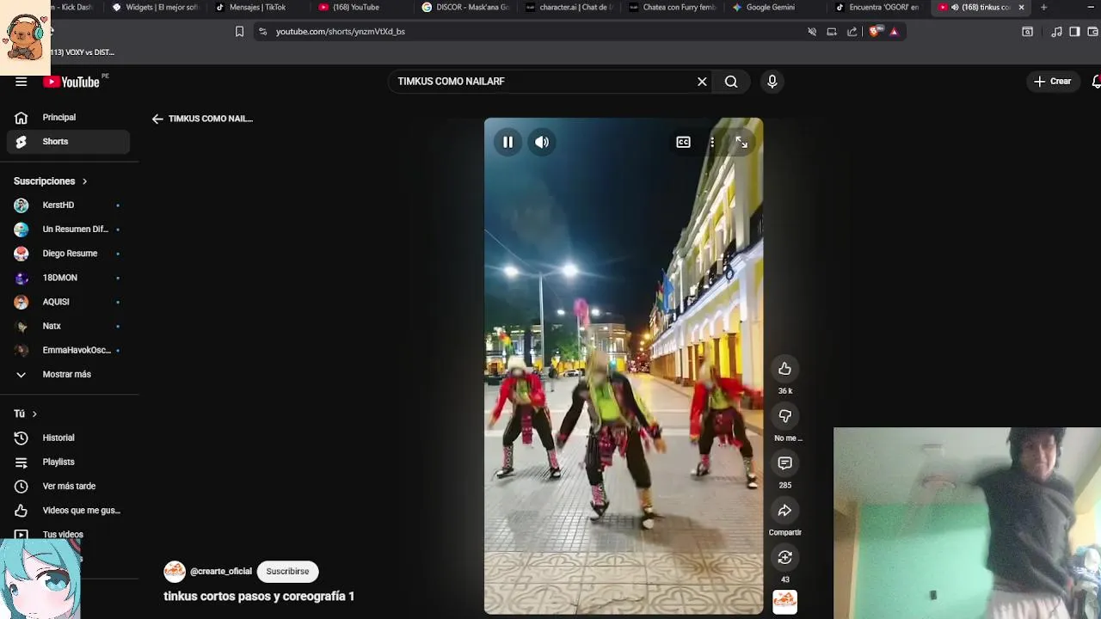The image size is (1101, 619).
Task: Select Shorts in the sidebar
Action: pos(68,142)
